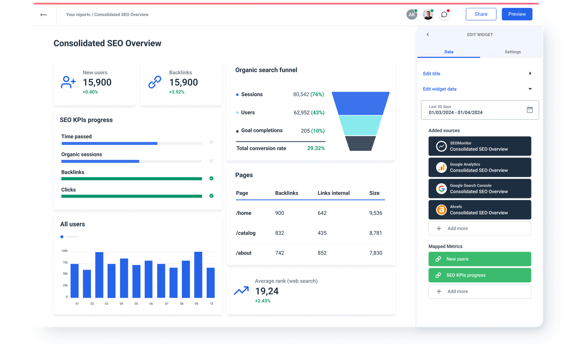Open Your reports in the breadcrumb
The height and width of the screenshot is (349, 573).
(78, 14)
